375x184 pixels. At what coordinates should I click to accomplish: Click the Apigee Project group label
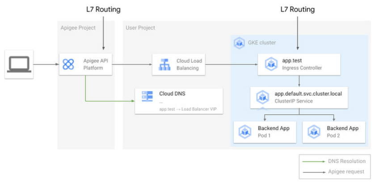(78, 28)
